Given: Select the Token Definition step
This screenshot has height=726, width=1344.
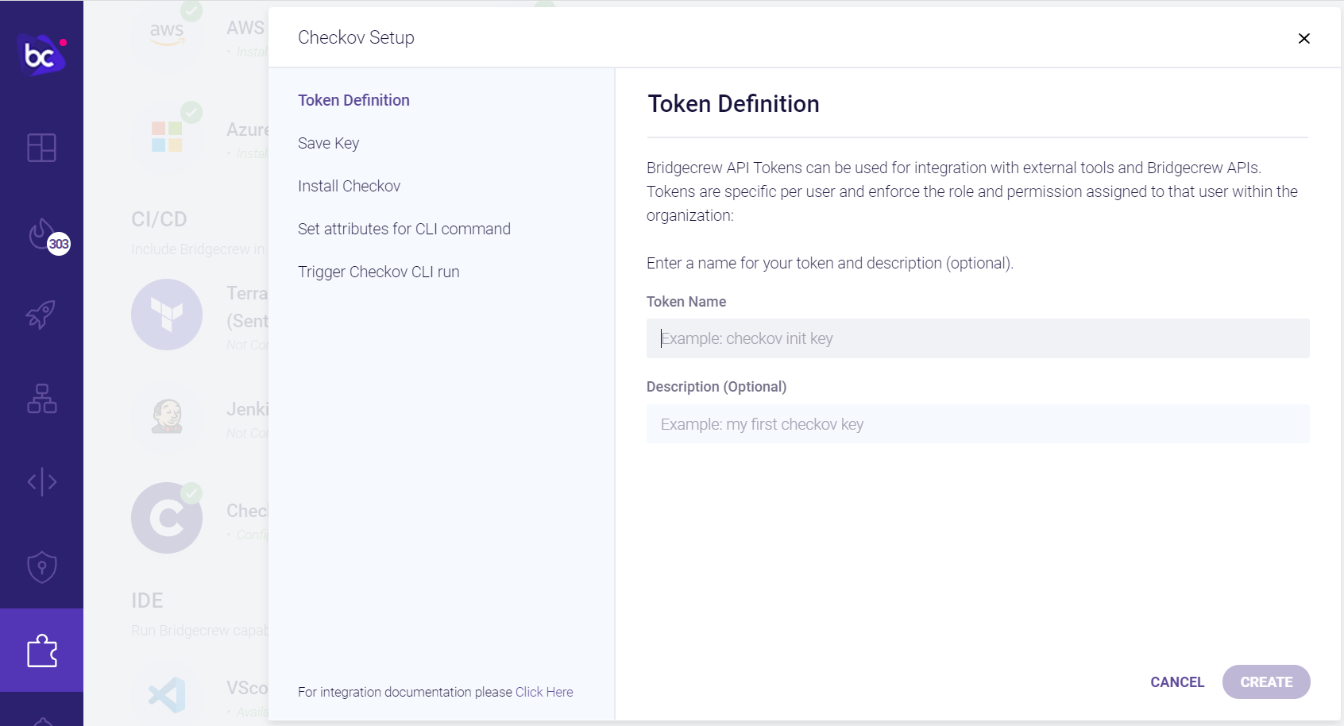Looking at the screenshot, I should (353, 100).
